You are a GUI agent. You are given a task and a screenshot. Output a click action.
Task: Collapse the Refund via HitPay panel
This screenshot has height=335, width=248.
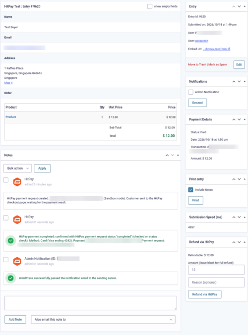245,242
